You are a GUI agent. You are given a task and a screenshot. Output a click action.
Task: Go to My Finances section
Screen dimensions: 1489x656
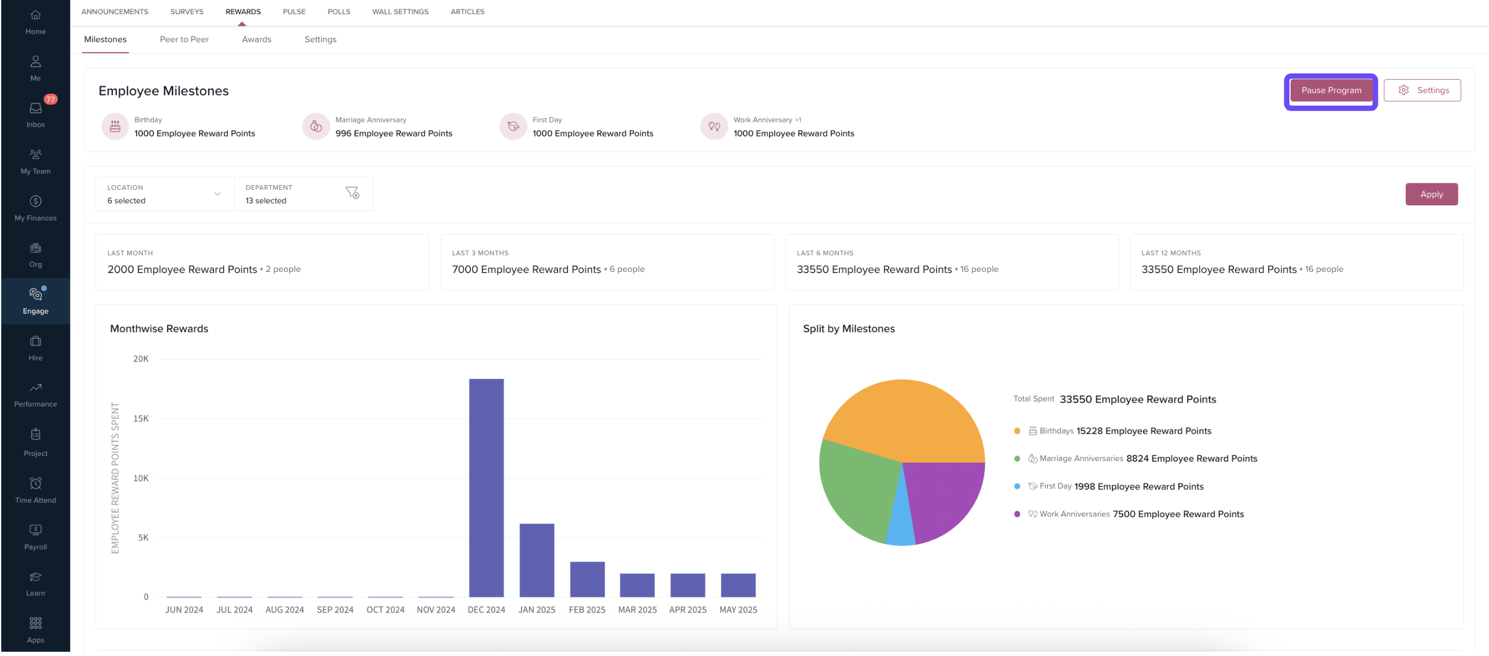point(35,202)
